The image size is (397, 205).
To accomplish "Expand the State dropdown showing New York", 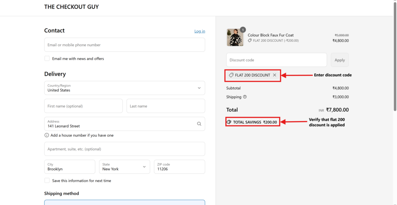I will coord(124,167).
